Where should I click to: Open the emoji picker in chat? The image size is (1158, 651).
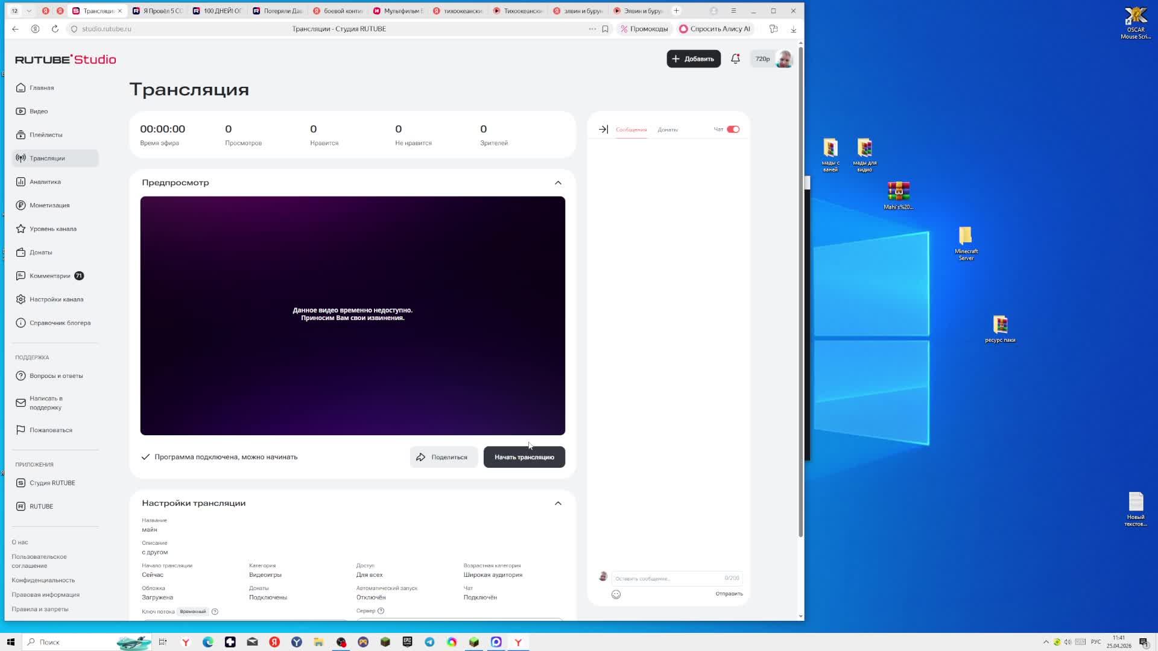pyautogui.click(x=616, y=594)
